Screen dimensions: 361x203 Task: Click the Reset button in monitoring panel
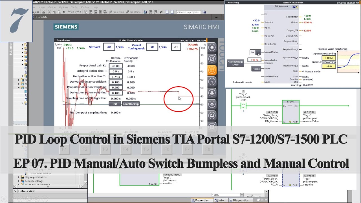click(256, 69)
